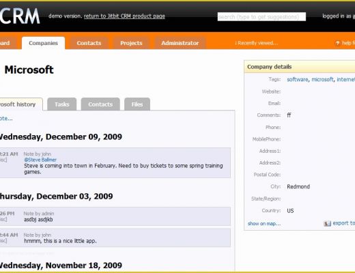The height and width of the screenshot is (273, 355).
Task: Click the ff comments value
Action: (289, 115)
